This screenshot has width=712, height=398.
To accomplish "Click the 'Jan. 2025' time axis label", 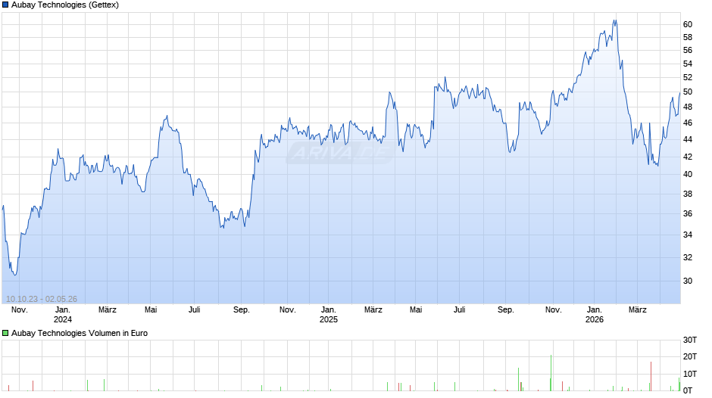I will click(x=328, y=315).
